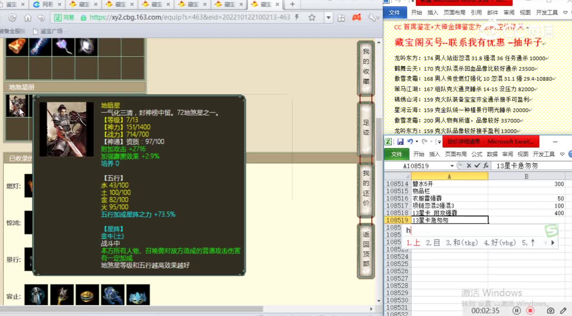Open Word 文件 menu
The image size is (572, 316).
pyautogui.click(x=394, y=13)
